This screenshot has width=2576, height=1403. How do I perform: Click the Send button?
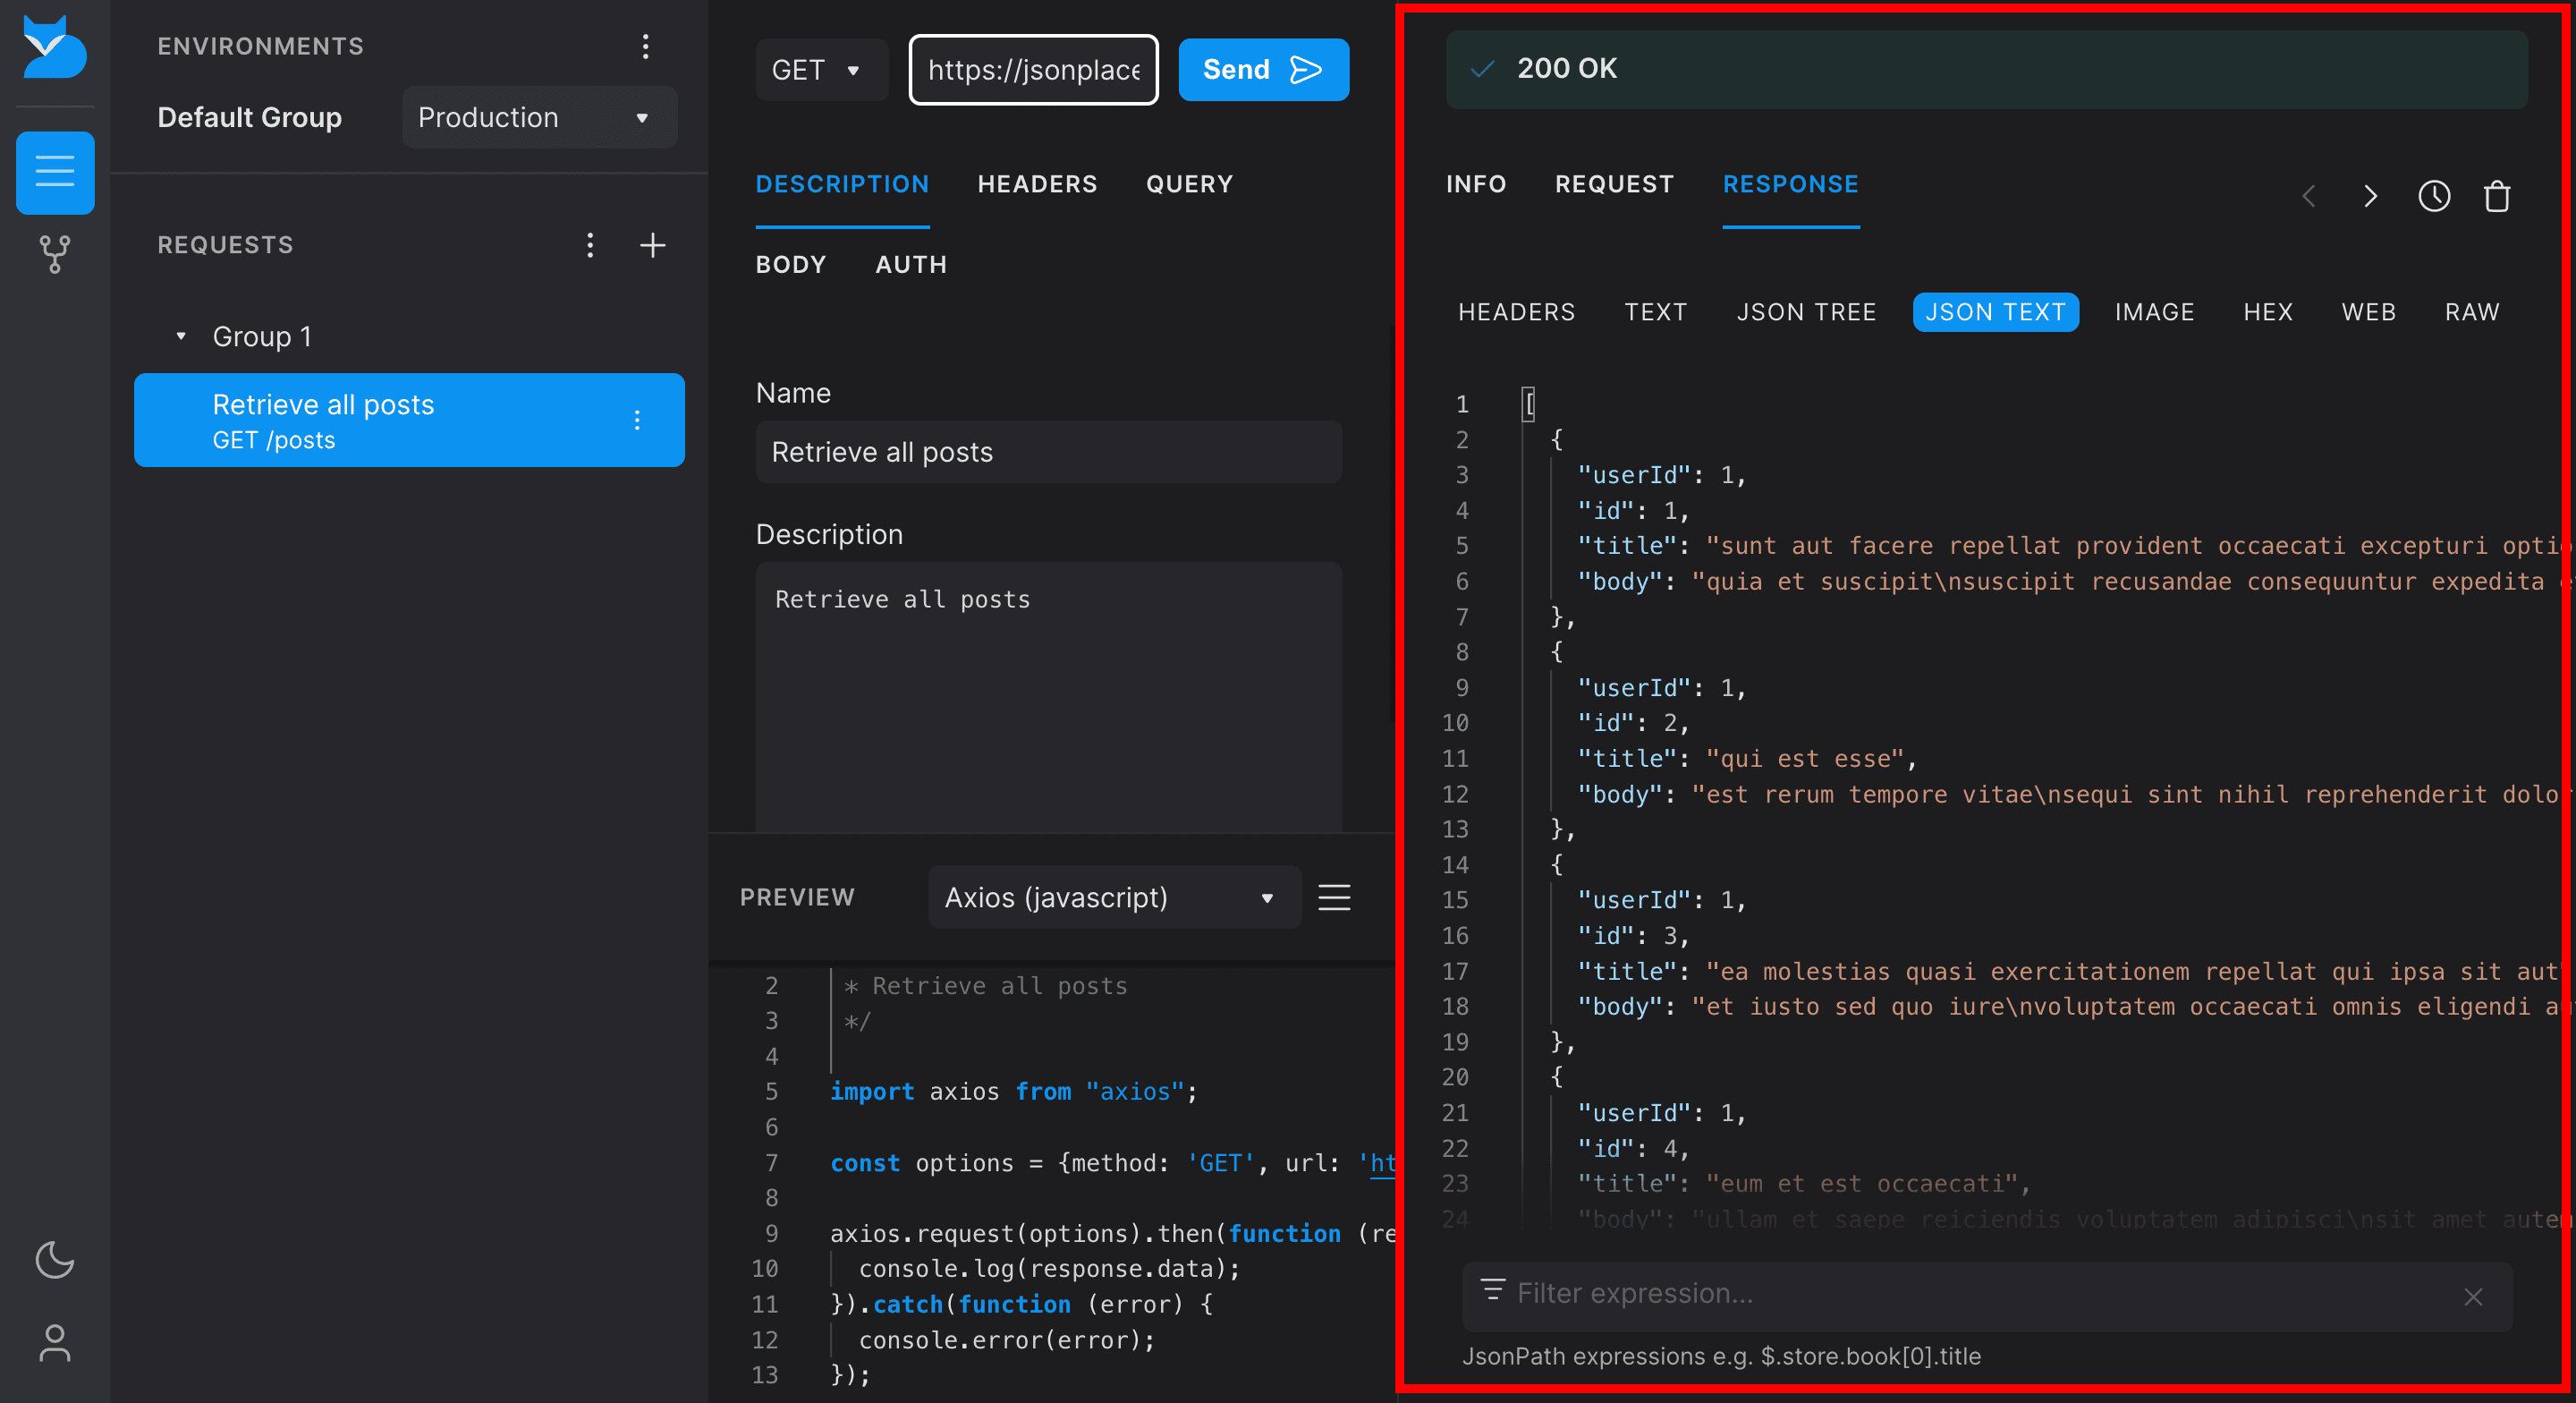(x=1263, y=70)
